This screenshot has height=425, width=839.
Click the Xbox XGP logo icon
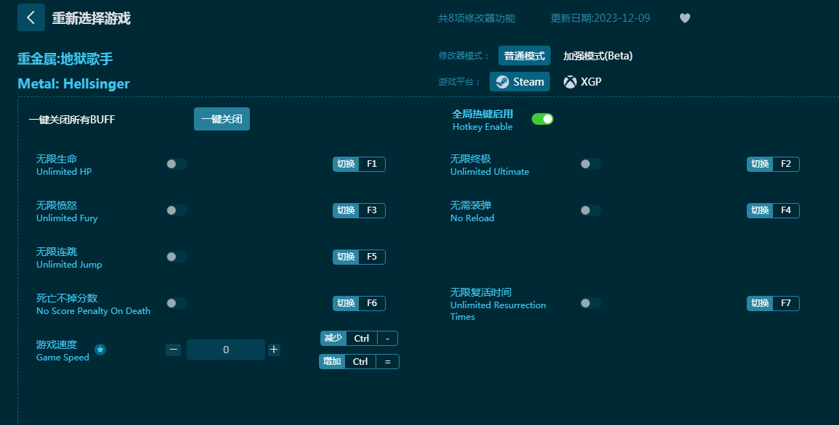pyautogui.click(x=570, y=82)
